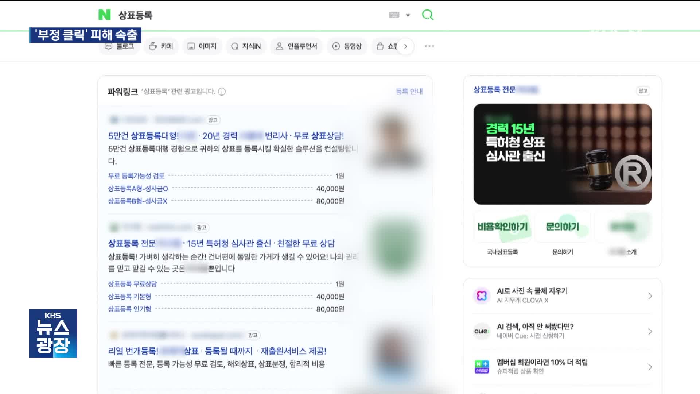The width and height of the screenshot is (700, 394).
Task: Click 상표등록 기본형 price link
Action: (129, 297)
